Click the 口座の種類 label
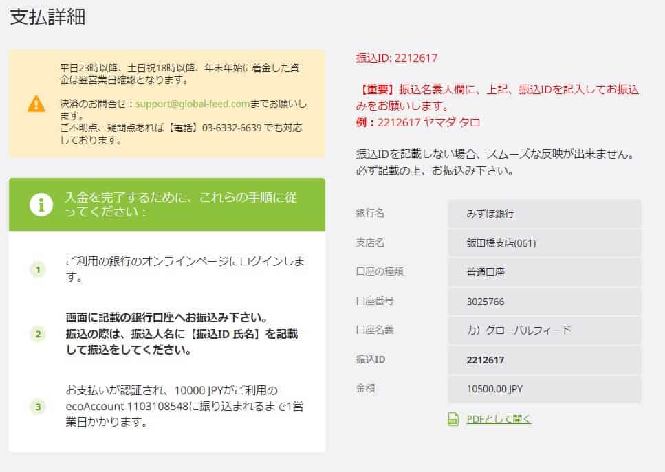 [x=380, y=271]
